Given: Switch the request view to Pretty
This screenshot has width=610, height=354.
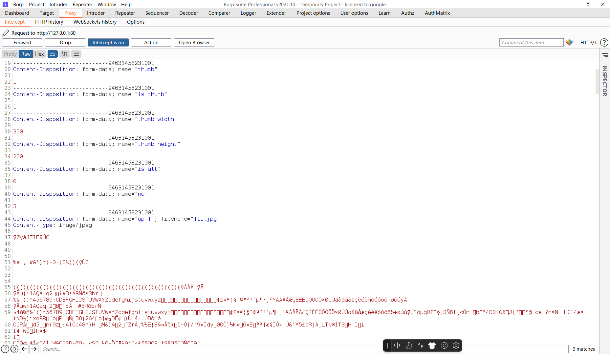Looking at the screenshot, I should pyautogui.click(x=10, y=54).
